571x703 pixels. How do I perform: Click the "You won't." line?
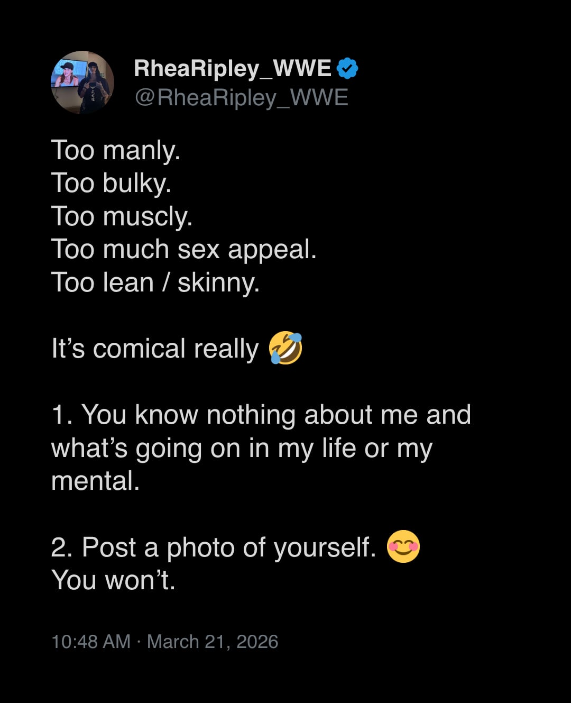pyautogui.click(x=113, y=580)
